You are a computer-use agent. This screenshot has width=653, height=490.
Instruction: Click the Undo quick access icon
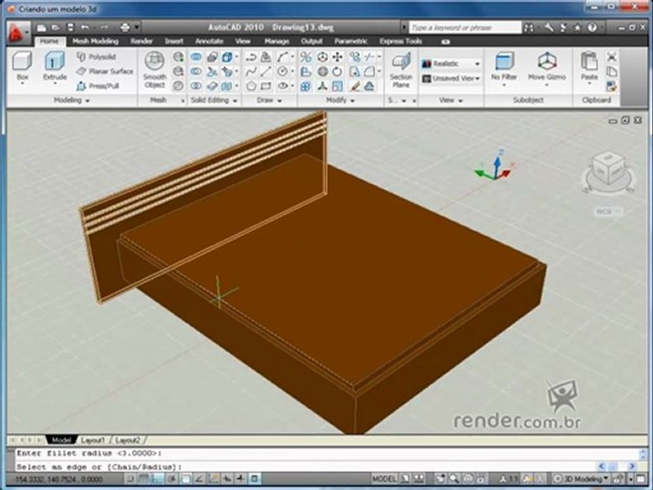[x=85, y=27]
